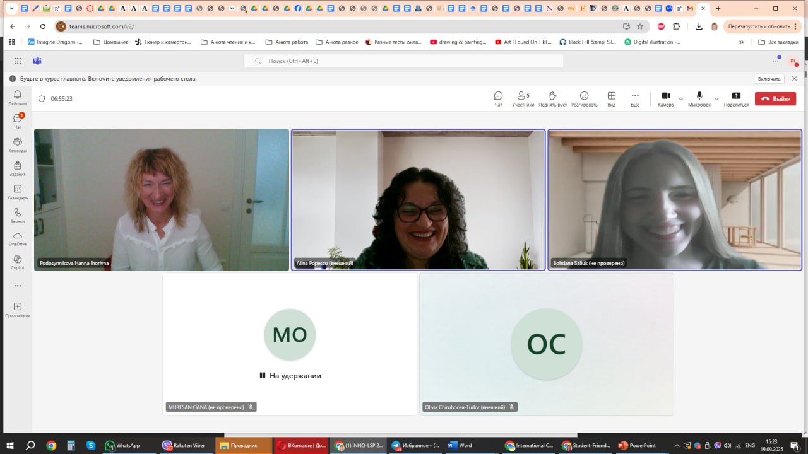Click the red Leave call button
Screen dimensions: 808x454
click(x=775, y=99)
